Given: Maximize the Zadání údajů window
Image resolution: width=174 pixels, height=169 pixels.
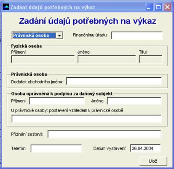Looking at the screenshot, I should pyautogui.click(x=158, y=7).
